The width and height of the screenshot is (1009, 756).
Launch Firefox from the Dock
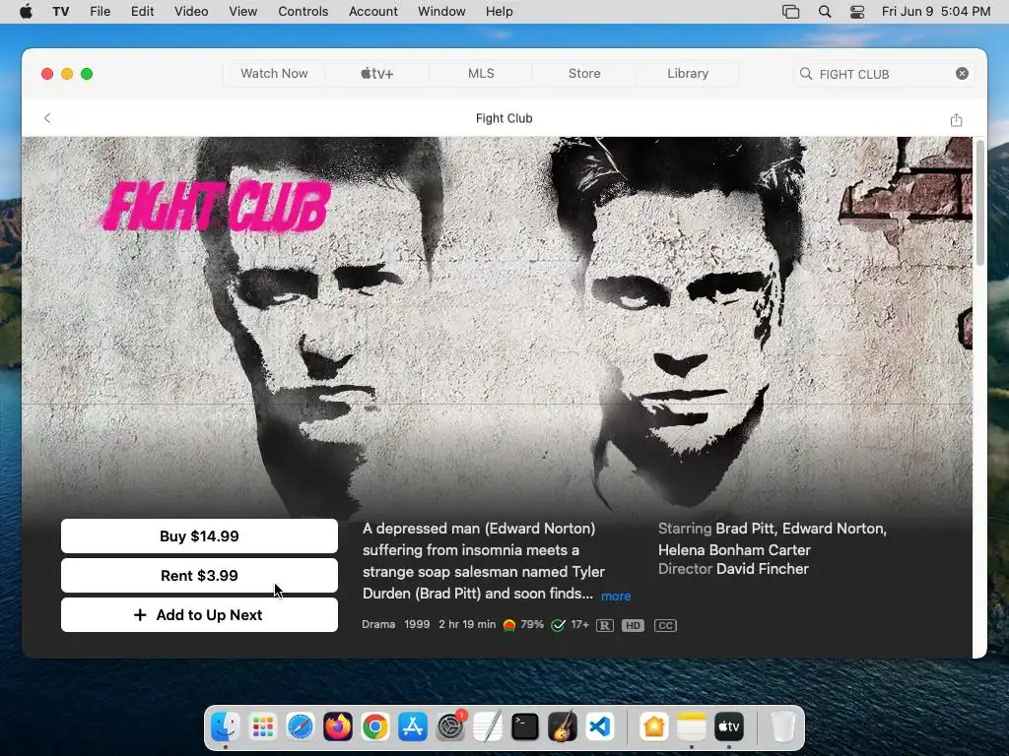338,727
